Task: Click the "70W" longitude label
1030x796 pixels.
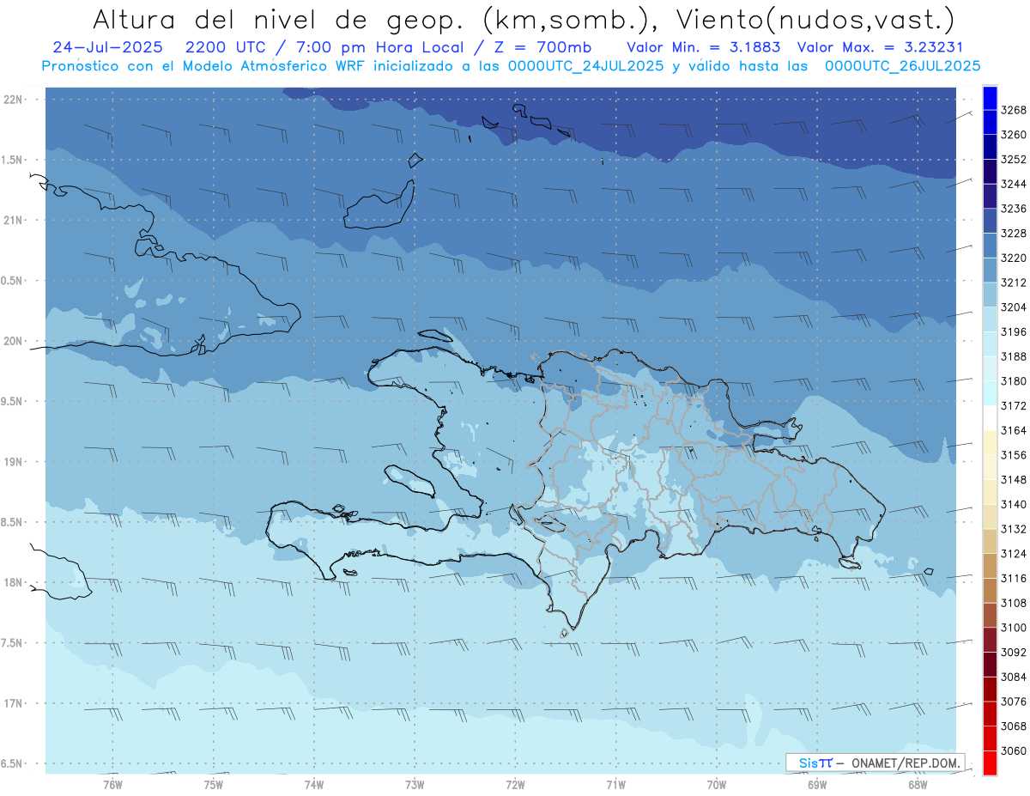Action: click(x=717, y=784)
